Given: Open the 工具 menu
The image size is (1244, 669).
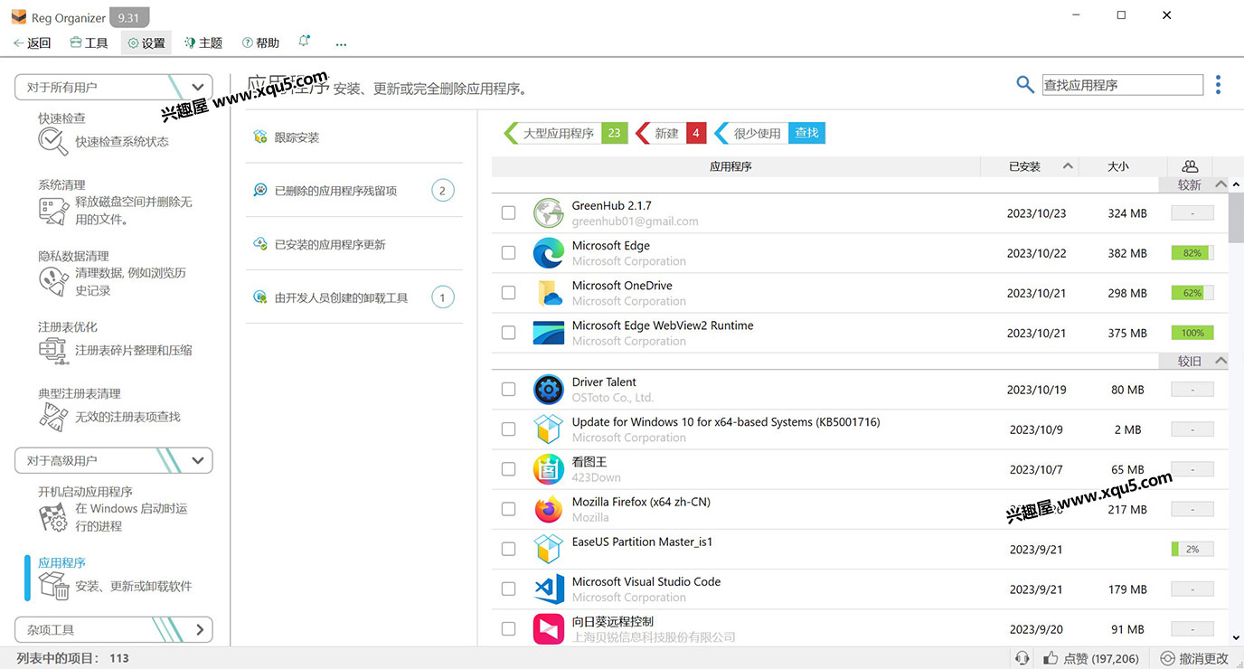Looking at the screenshot, I should point(90,42).
